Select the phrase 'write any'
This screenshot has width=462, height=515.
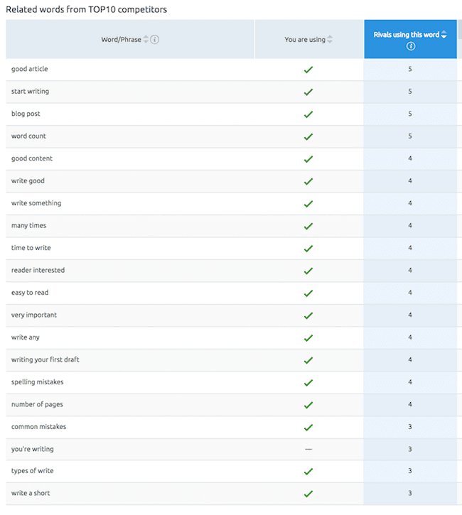(26, 337)
